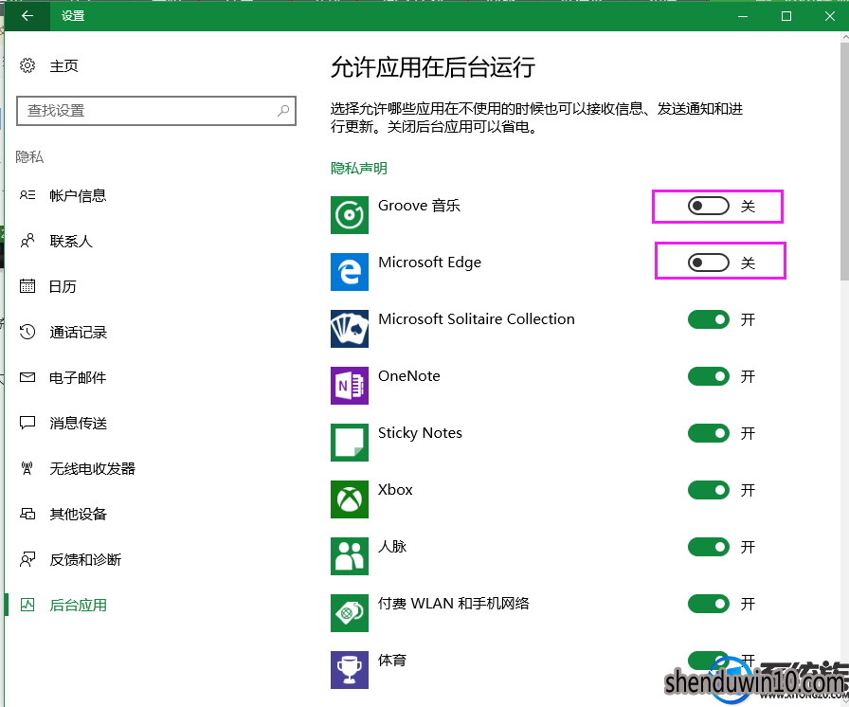
Task: Click the search magnifier icon
Action: 283,111
